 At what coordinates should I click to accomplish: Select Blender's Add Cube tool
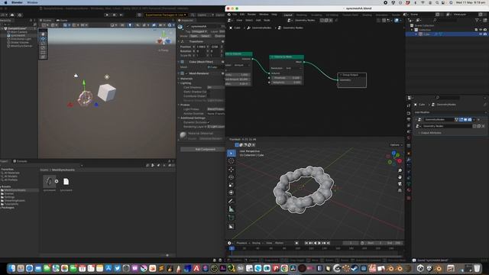click(231, 218)
